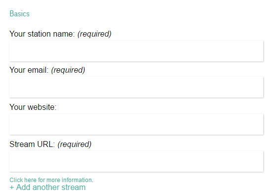This screenshot has width=277, height=194.
Task: Click the (required) note beside email
Action: (x=68, y=70)
